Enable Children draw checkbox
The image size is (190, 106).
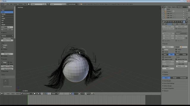click(x=2, y=56)
